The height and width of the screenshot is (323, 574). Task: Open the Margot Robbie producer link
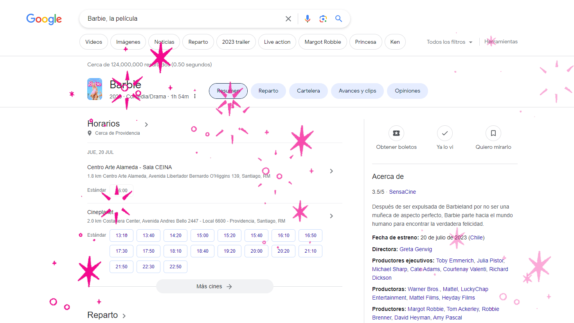[x=426, y=309]
